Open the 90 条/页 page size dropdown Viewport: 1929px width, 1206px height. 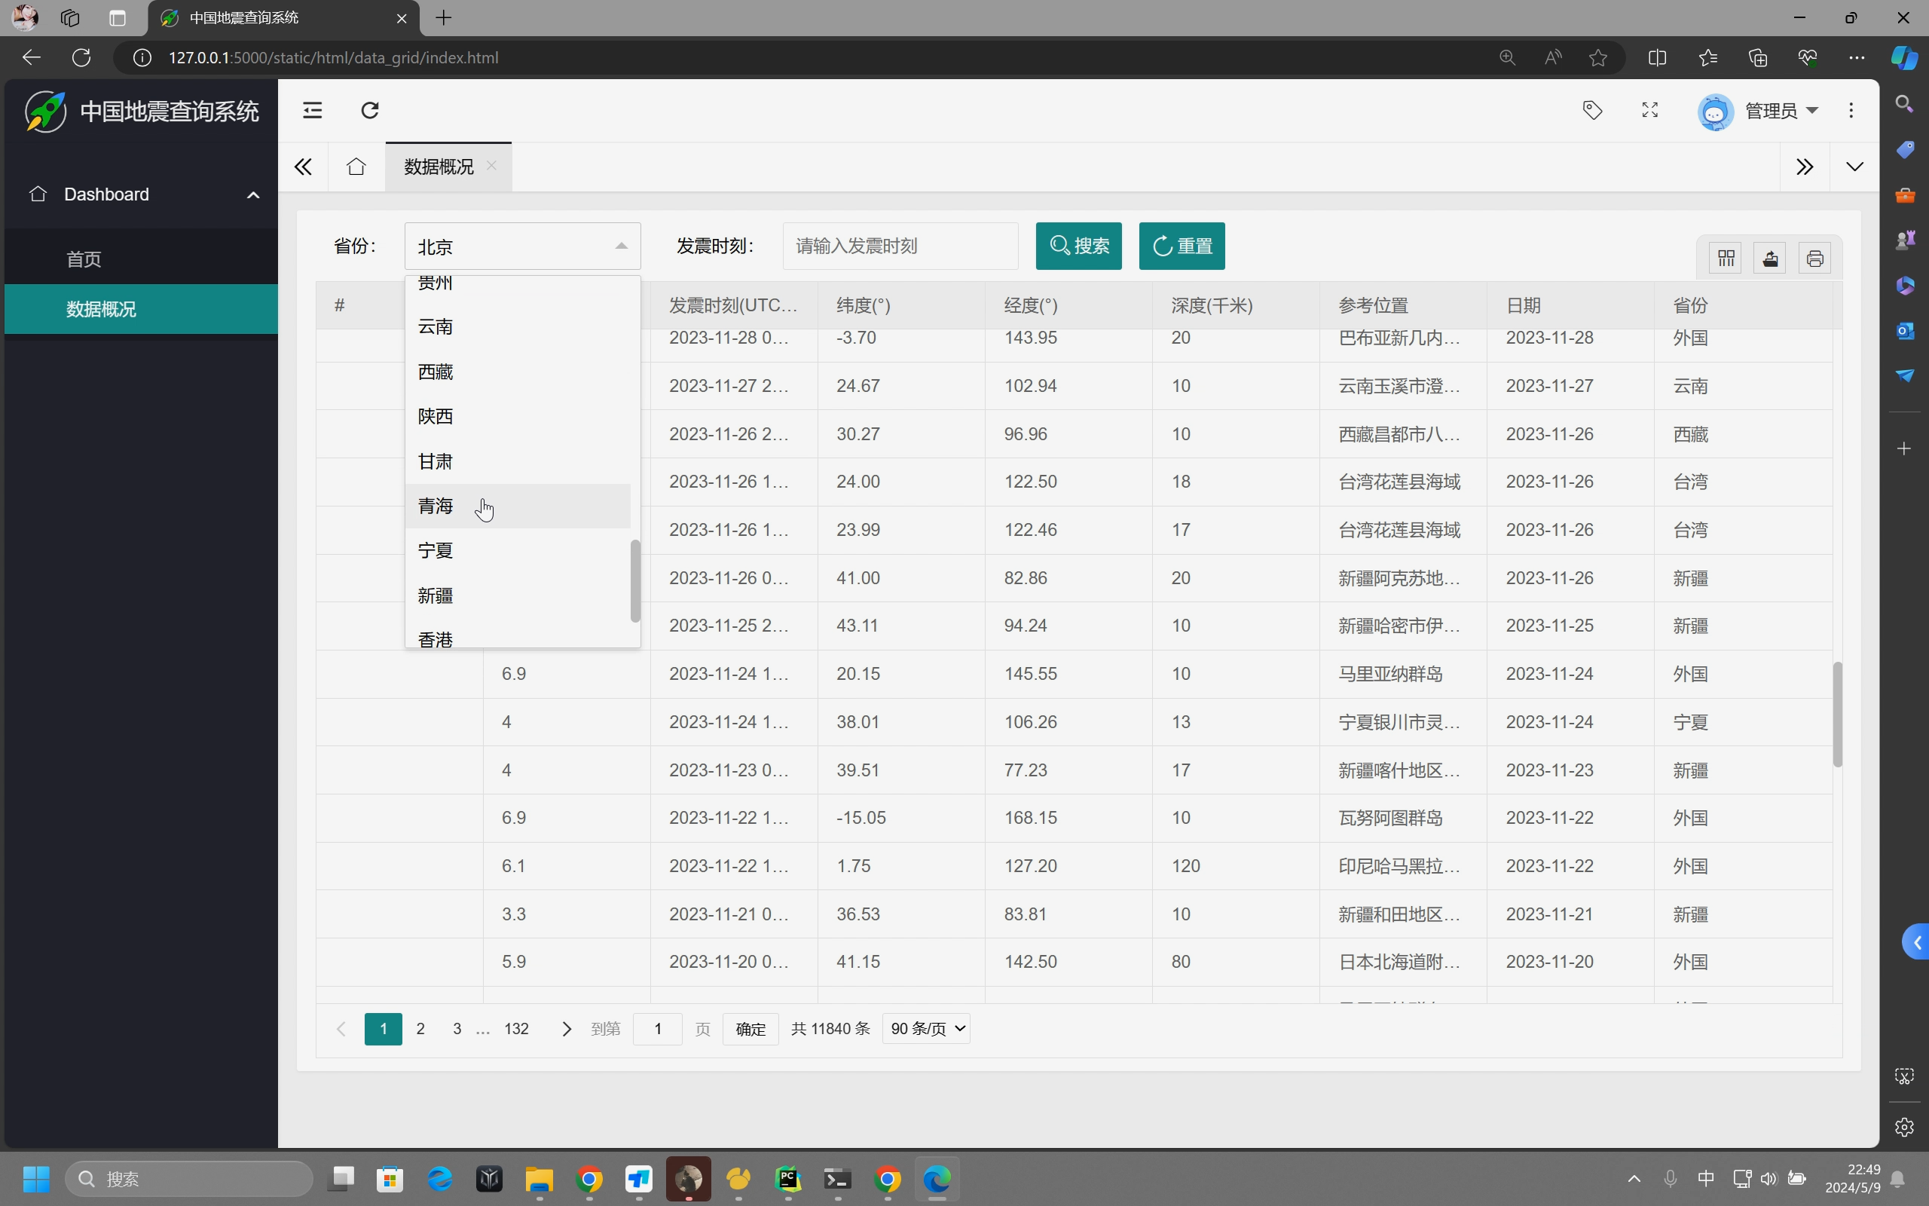tap(925, 1029)
